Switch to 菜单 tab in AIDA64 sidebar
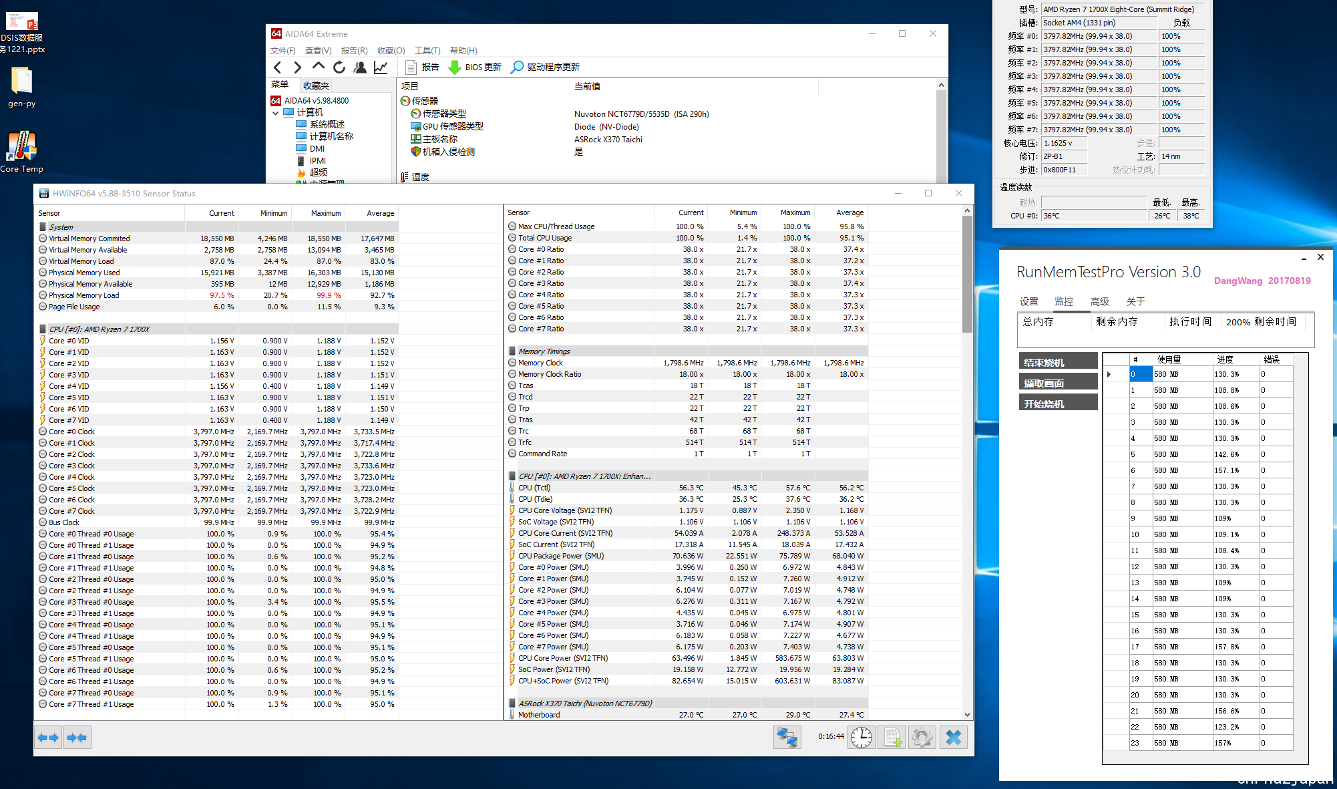The width and height of the screenshot is (1337, 789). point(280,85)
